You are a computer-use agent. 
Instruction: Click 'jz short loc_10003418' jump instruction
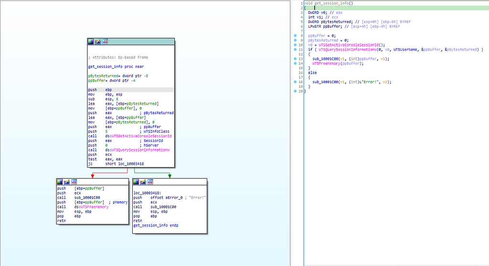pyautogui.click(x=116, y=164)
